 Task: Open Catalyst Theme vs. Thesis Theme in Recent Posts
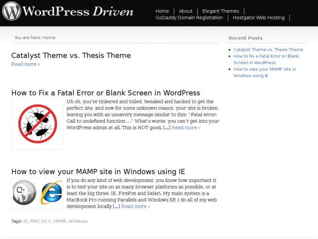(268, 50)
